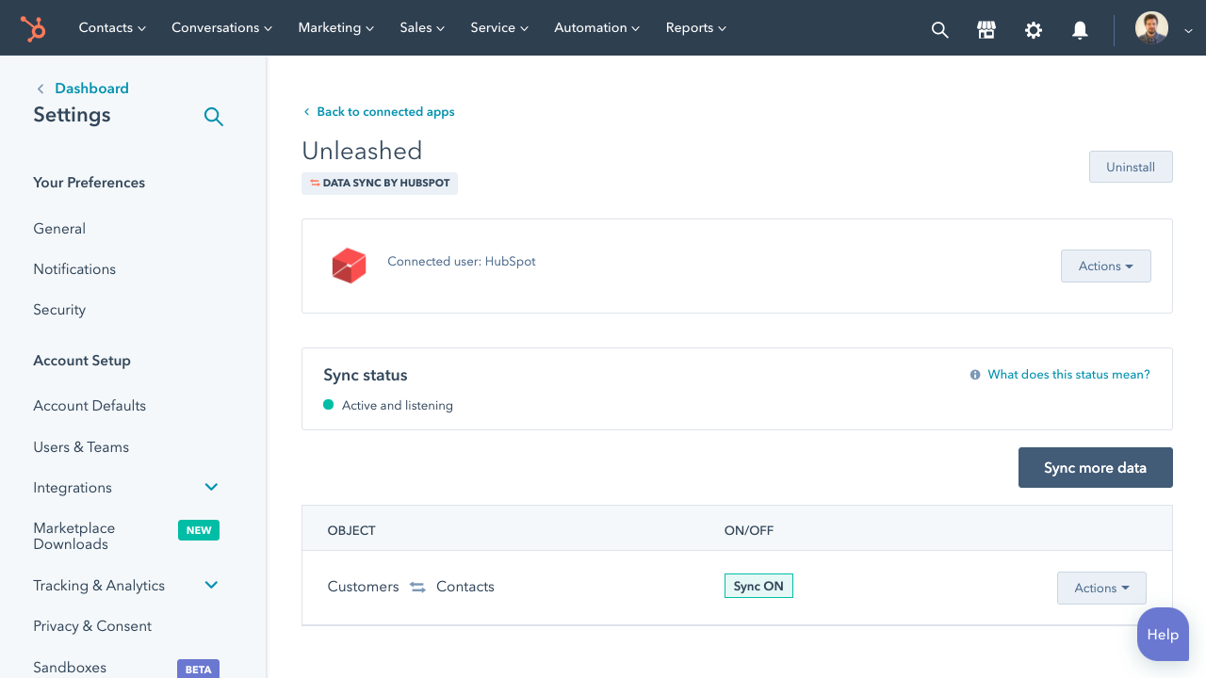The width and height of the screenshot is (1206, 678).
Task: Expand the Integrations sidebar section
Action: [x=211, y=487]
